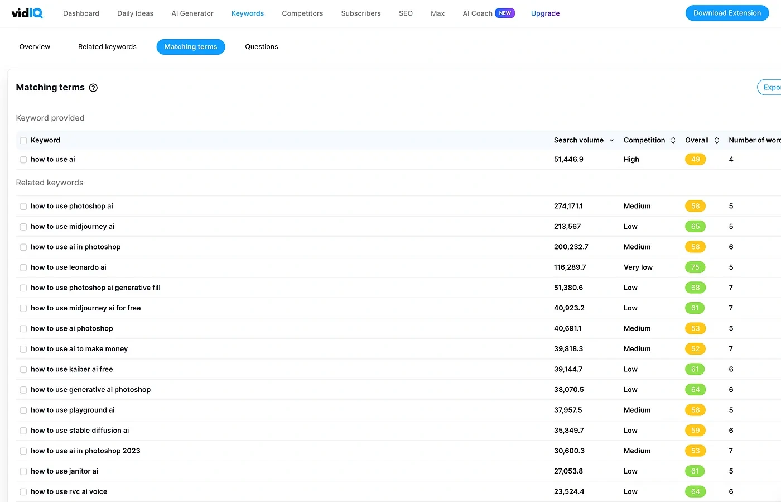Go to Subscribers page
This screenshot has width=781, height=502.
click(361, 13)
